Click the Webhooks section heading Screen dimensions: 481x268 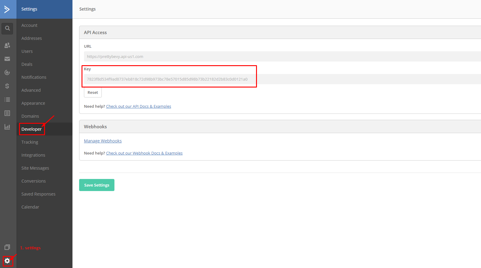pos(95,127)
